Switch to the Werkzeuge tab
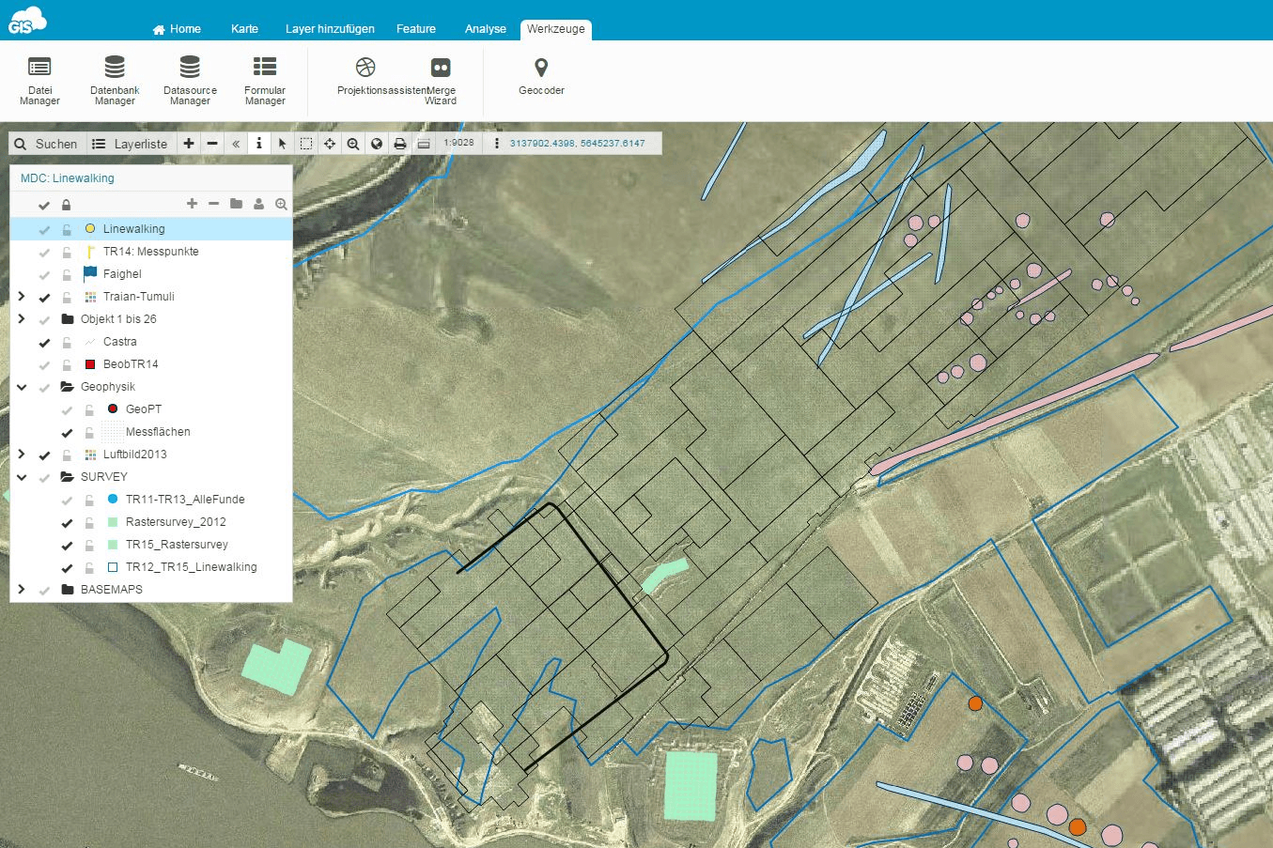Viewport: 1273px width, 848px height. pyautogui.click(x=555, y=29)
